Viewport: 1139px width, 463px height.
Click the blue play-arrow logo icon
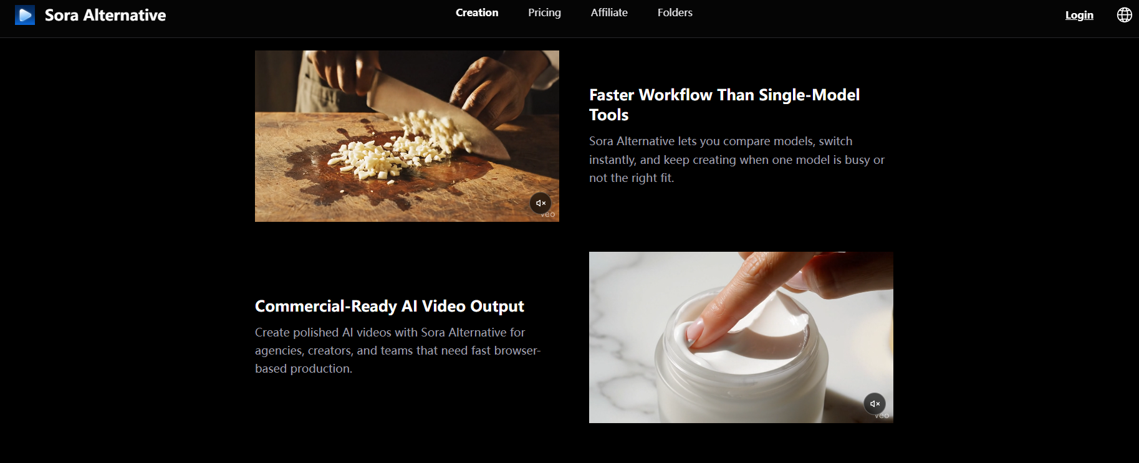(x=25, y=15)
